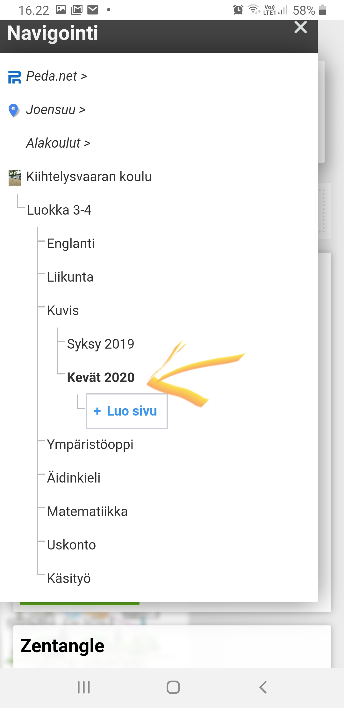
Task: Tap the Peda.net logo icon
Action: [x=14, y=77]
